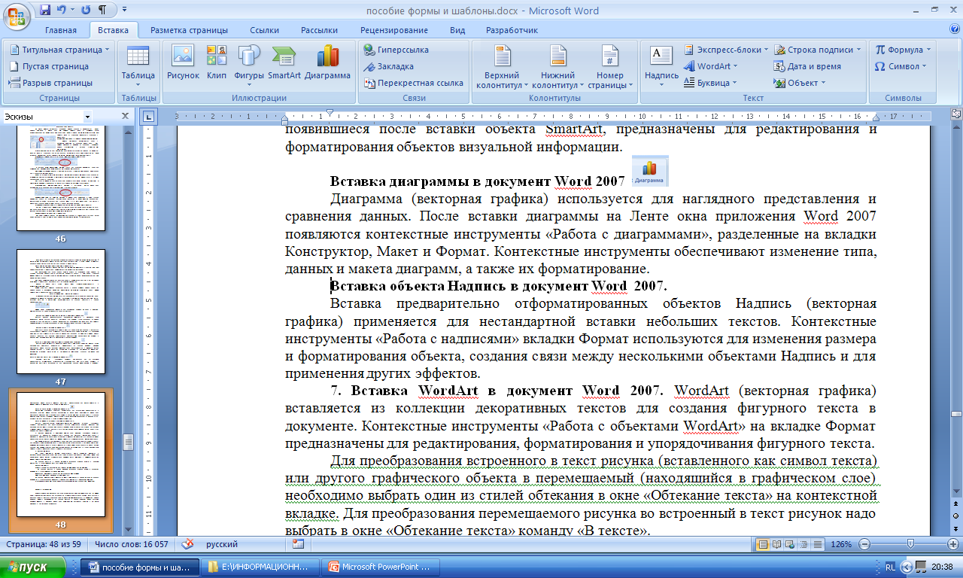Screen dimensions: 963x578
Task: Switch to Draft view
Action: [x=817, y=544]
